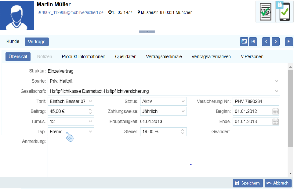Jump to first contract record
294x189 pixels.
(x=253, y=42)
